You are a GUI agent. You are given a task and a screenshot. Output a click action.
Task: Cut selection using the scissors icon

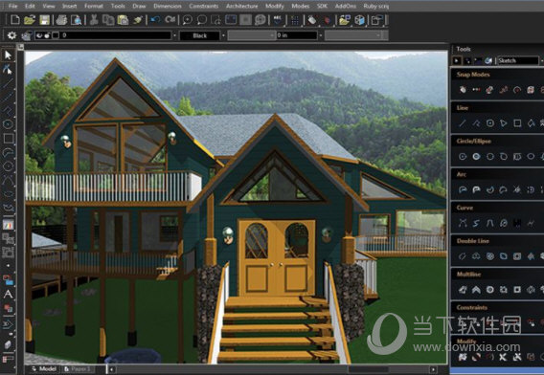(93, 20)
